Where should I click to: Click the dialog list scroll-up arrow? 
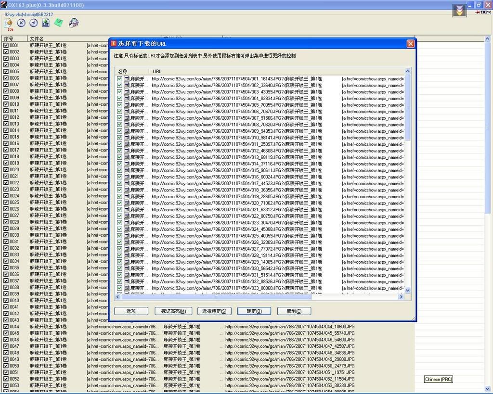[408, 71]
